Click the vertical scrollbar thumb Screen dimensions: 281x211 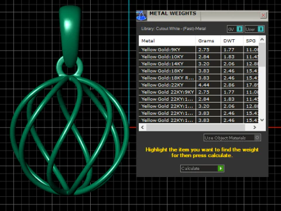click(262, 55)
